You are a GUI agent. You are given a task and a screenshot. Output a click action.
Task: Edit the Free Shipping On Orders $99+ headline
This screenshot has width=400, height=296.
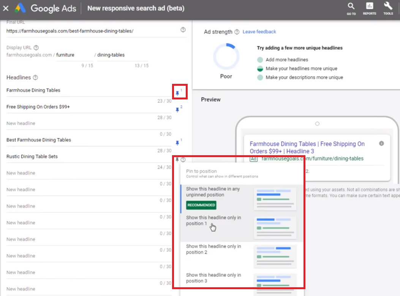(x=89, y=107)
